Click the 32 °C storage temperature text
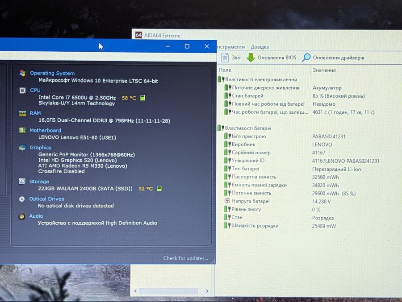 (146, 189)
